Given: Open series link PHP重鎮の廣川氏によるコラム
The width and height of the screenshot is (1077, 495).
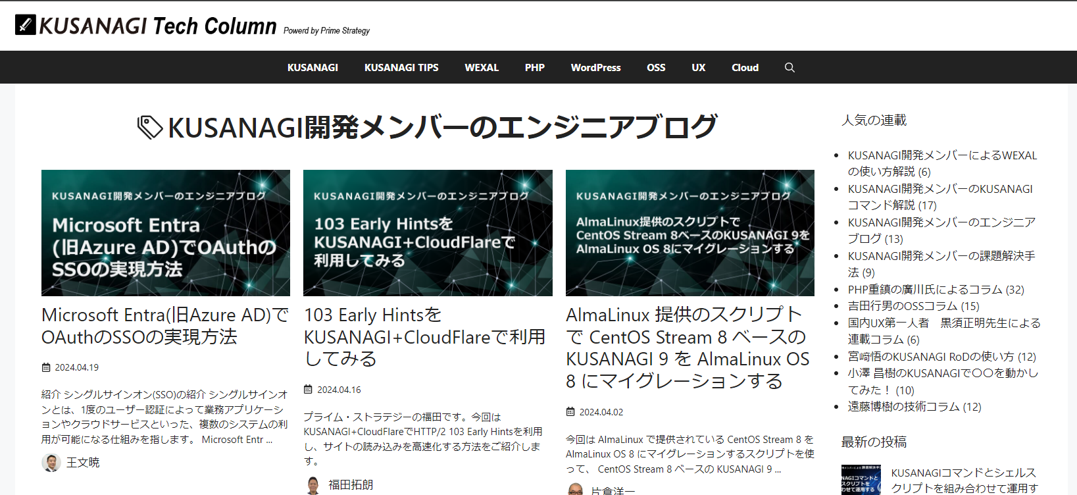Looking at the screenshot, I should tap(936, 290).
